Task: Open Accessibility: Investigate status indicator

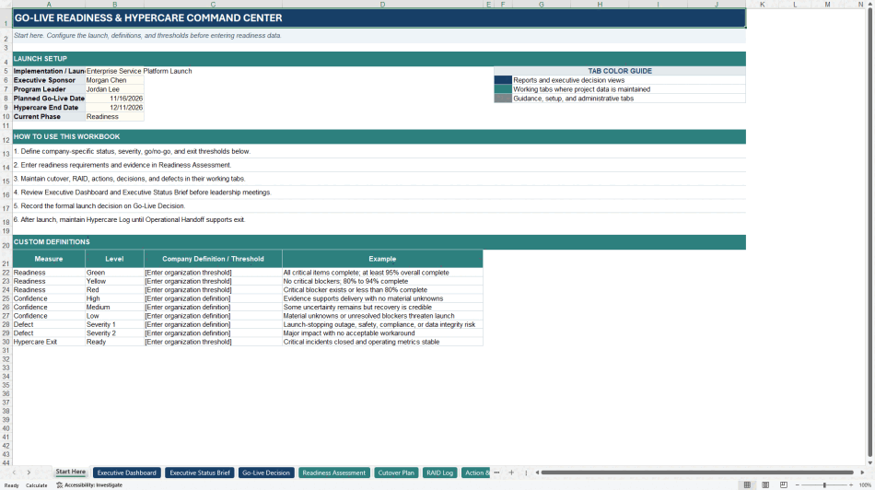Action: [89, 485]
